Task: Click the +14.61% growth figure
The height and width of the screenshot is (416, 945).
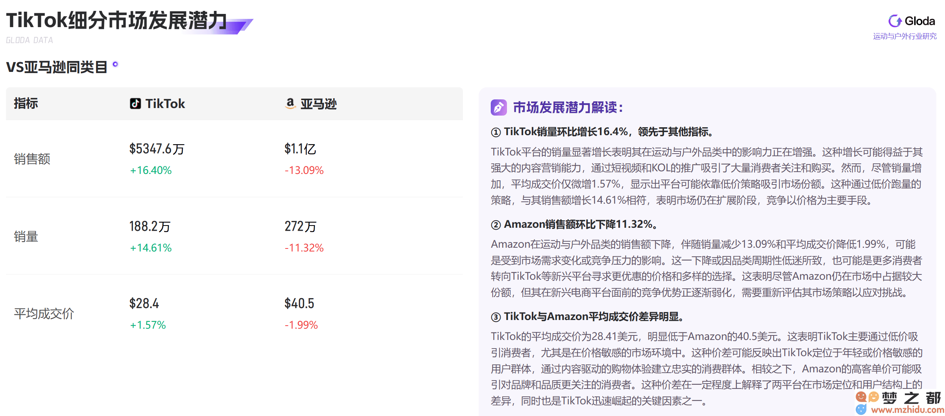Action: pos(151,248)
